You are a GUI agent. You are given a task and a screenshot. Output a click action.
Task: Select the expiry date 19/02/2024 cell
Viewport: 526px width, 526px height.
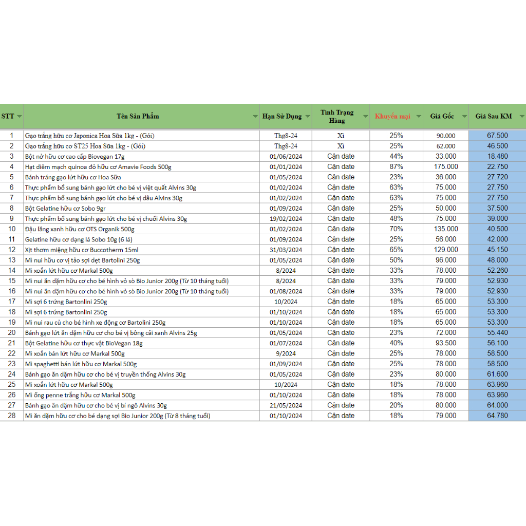286,219
